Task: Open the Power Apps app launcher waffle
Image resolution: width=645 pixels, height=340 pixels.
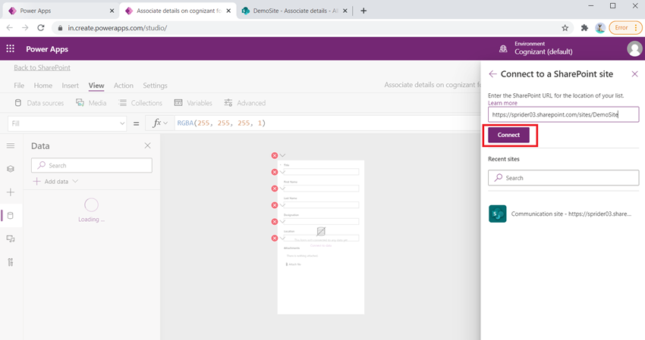Action: (11, 49)
